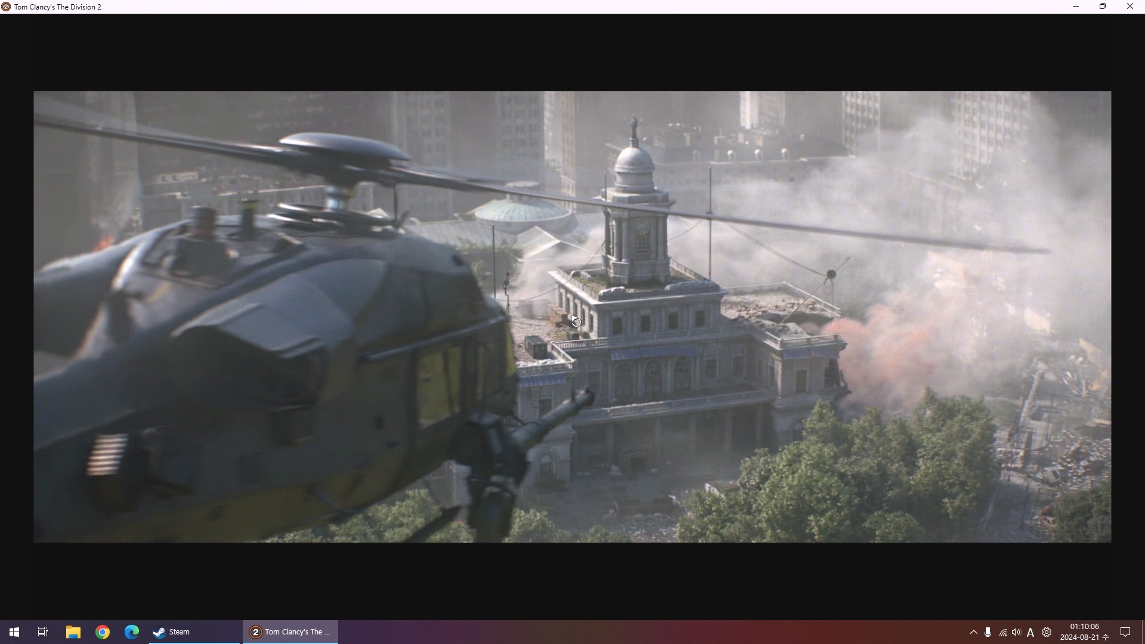Viewport: 1145px width, 644px height.
Task: Toggle the IME input mode A indicator
Action: click(x=1030, y=633)
